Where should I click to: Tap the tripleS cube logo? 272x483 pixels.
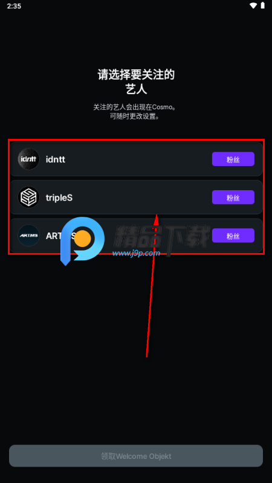tap(28, 197)
